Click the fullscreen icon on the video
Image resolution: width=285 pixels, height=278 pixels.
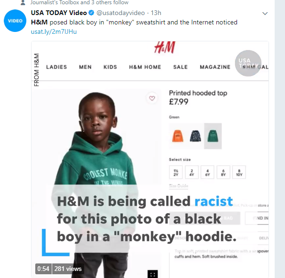[x=152, y=273]
